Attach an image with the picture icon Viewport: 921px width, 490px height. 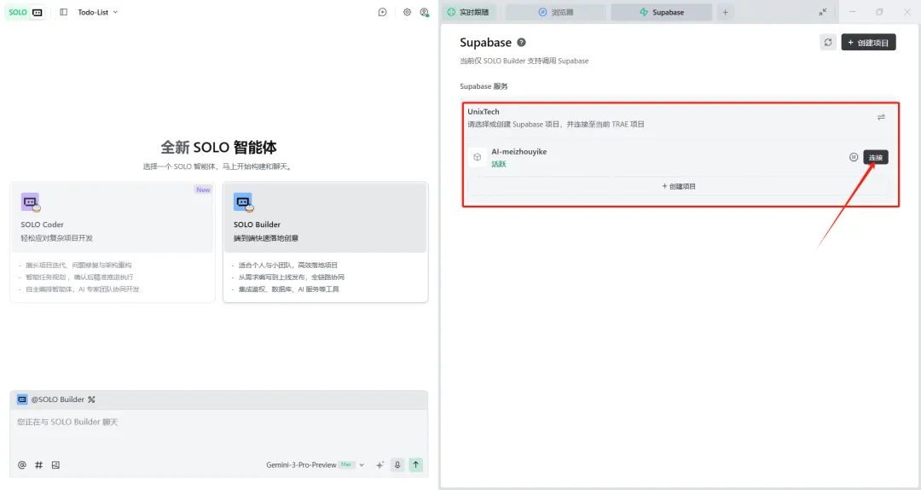click(x=55, y=464)
